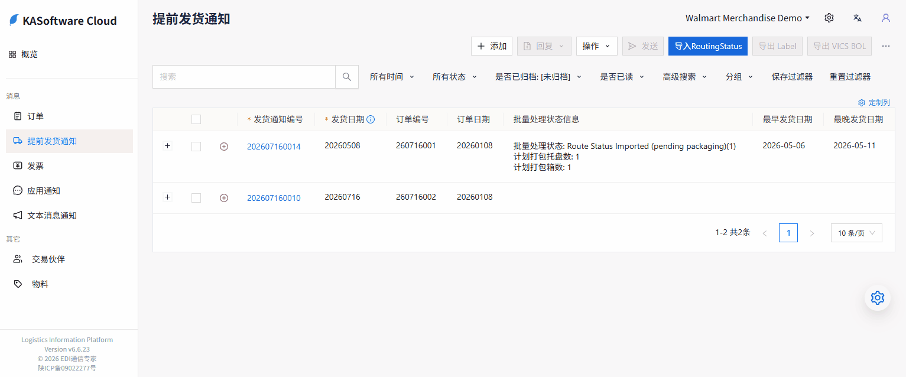906x377 pixels.
Task: Open 发票 in sidebar
Action: coord(69,166)
